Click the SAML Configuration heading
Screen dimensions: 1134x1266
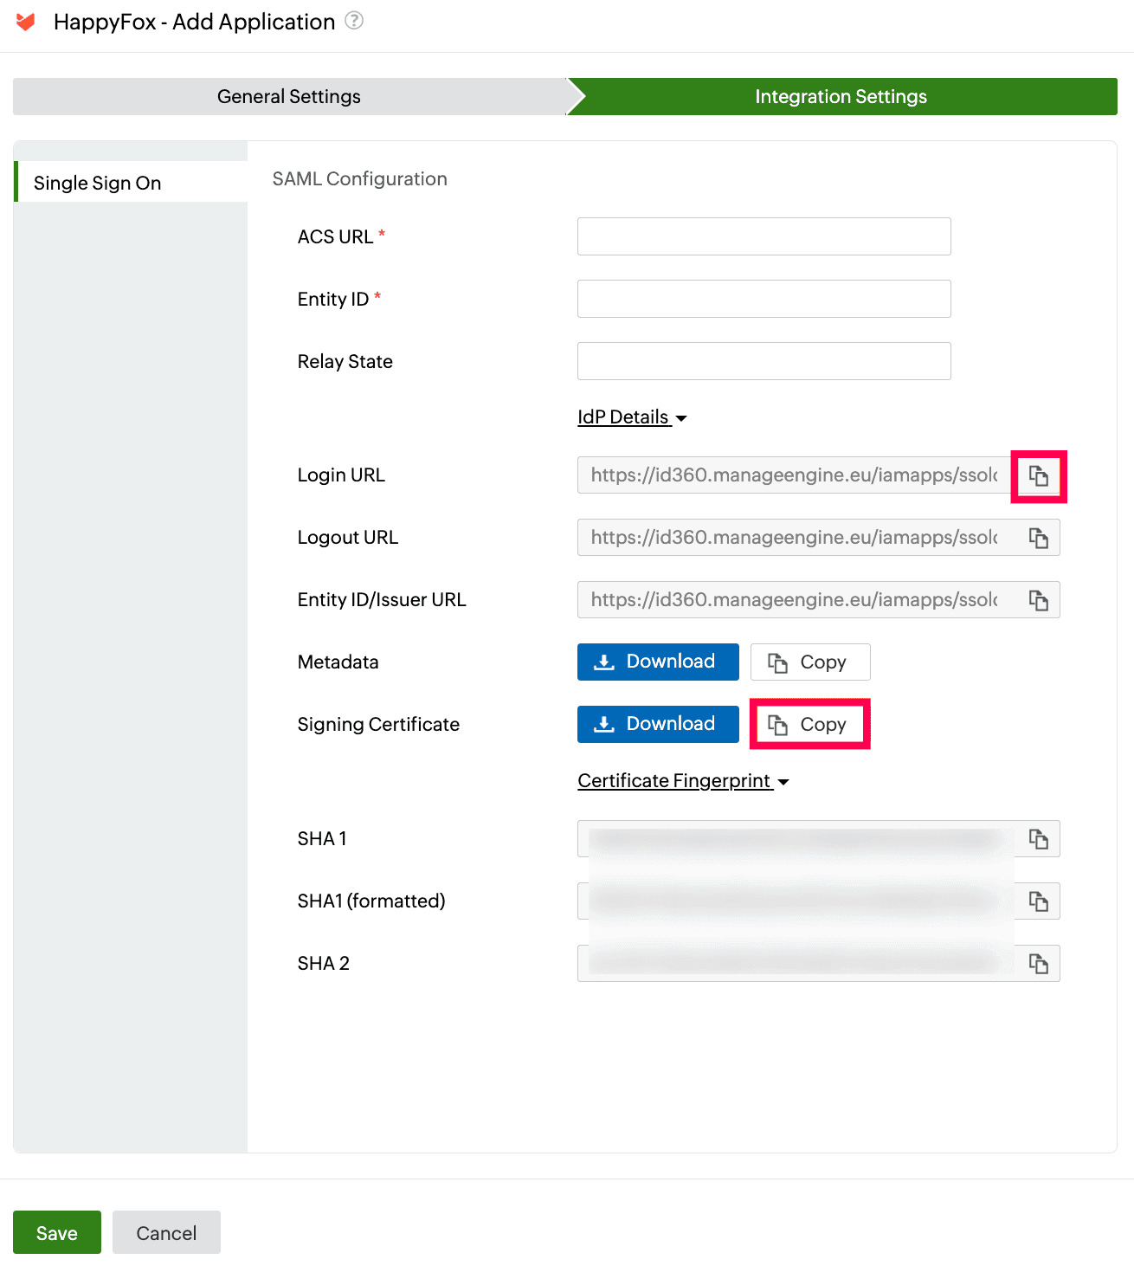tap(360, 178)
